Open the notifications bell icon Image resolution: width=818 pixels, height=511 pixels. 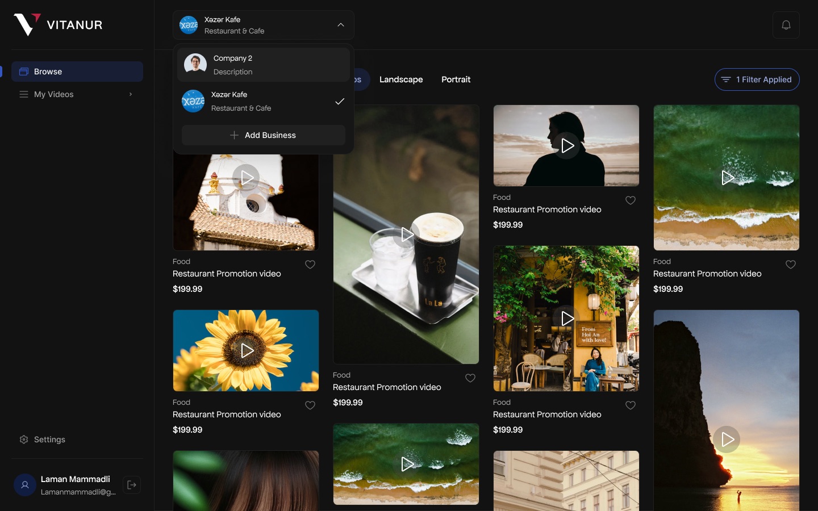point(786,25)
